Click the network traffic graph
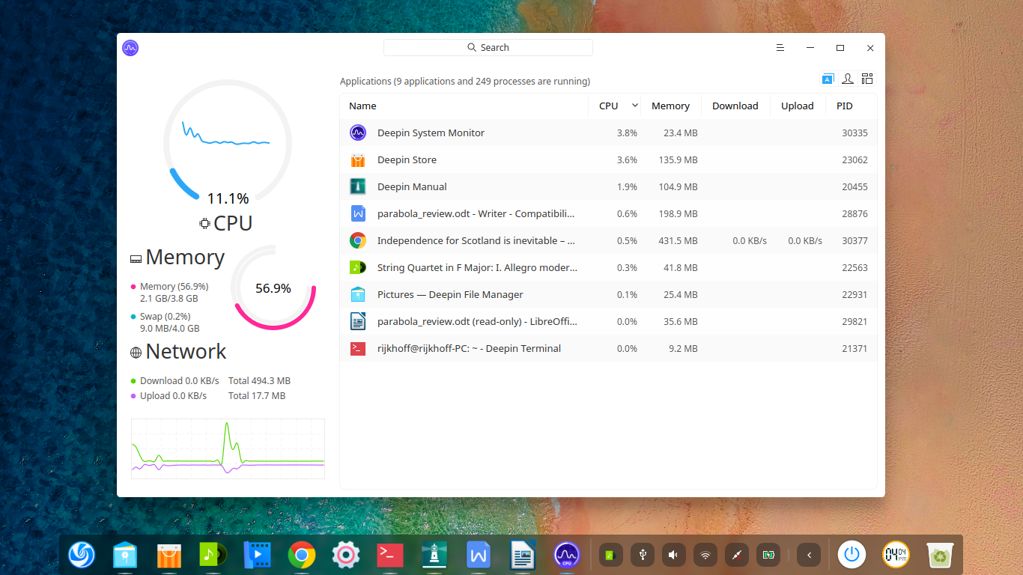 tap(228, 448)
